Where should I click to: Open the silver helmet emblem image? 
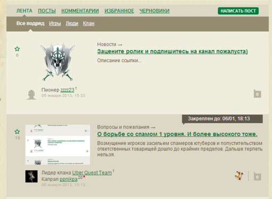(x=58, y=62)
